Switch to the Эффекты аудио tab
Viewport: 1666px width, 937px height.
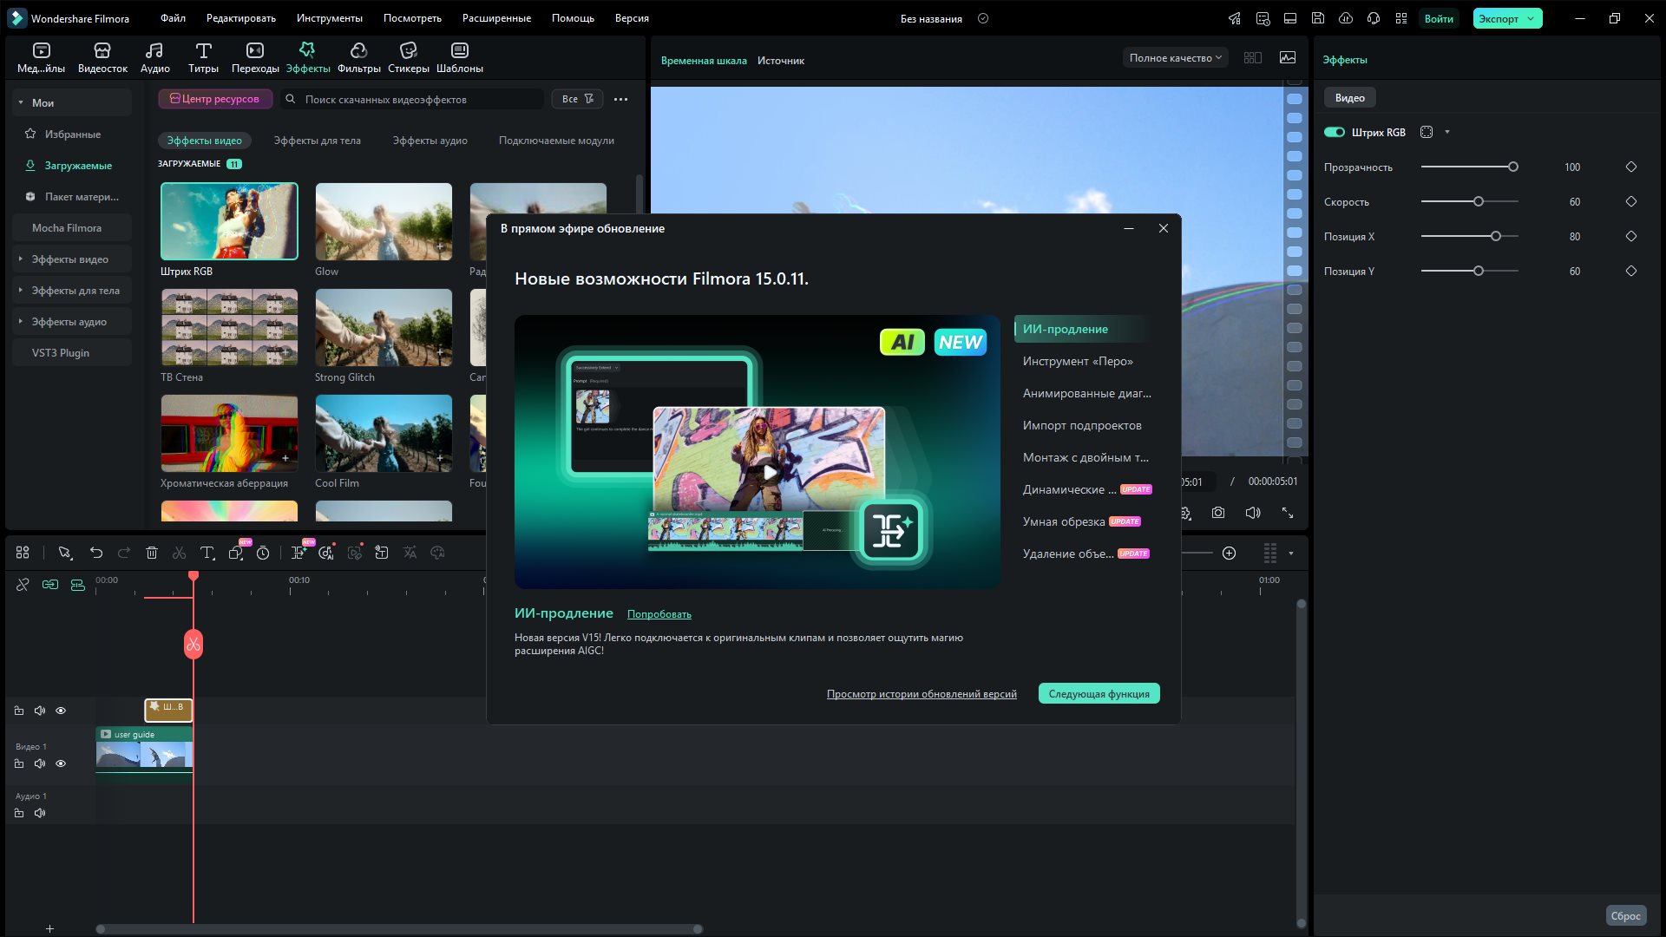(430, 141)
